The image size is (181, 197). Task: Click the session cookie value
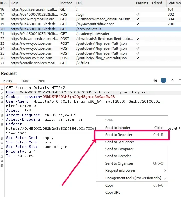click(79, 97)
